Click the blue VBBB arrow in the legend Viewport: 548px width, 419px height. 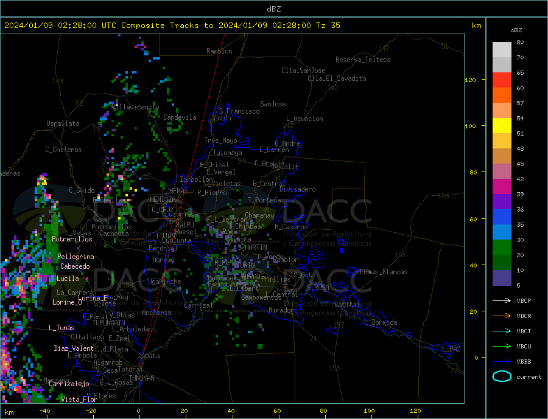(502, 361)
